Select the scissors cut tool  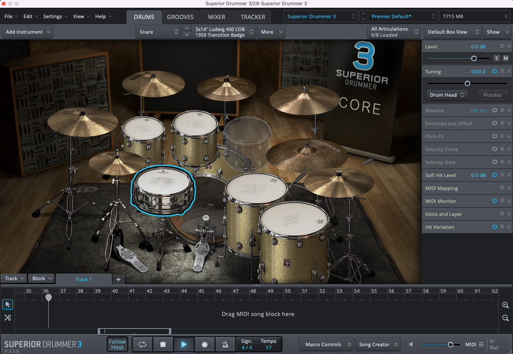(7, 318)
